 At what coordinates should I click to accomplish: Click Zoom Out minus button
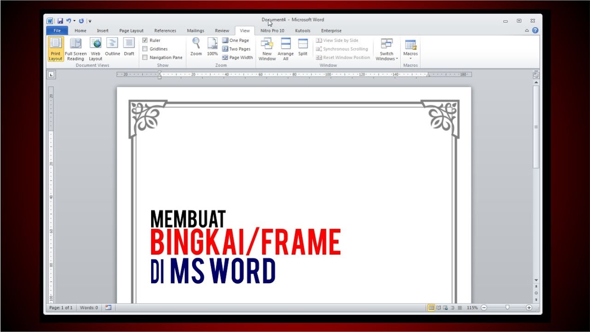[x=484, y=308]
